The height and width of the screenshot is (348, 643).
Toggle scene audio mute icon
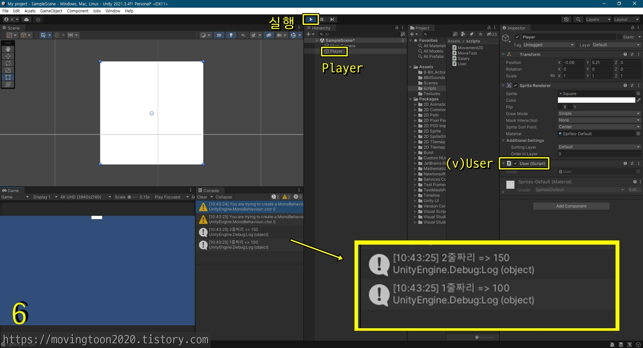[243, 35]
